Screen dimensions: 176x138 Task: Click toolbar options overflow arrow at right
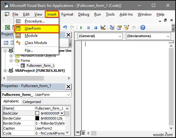[173, 28]
